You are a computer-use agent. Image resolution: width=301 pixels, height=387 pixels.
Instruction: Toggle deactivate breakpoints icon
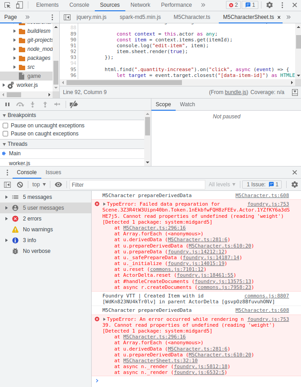(74, 104)
